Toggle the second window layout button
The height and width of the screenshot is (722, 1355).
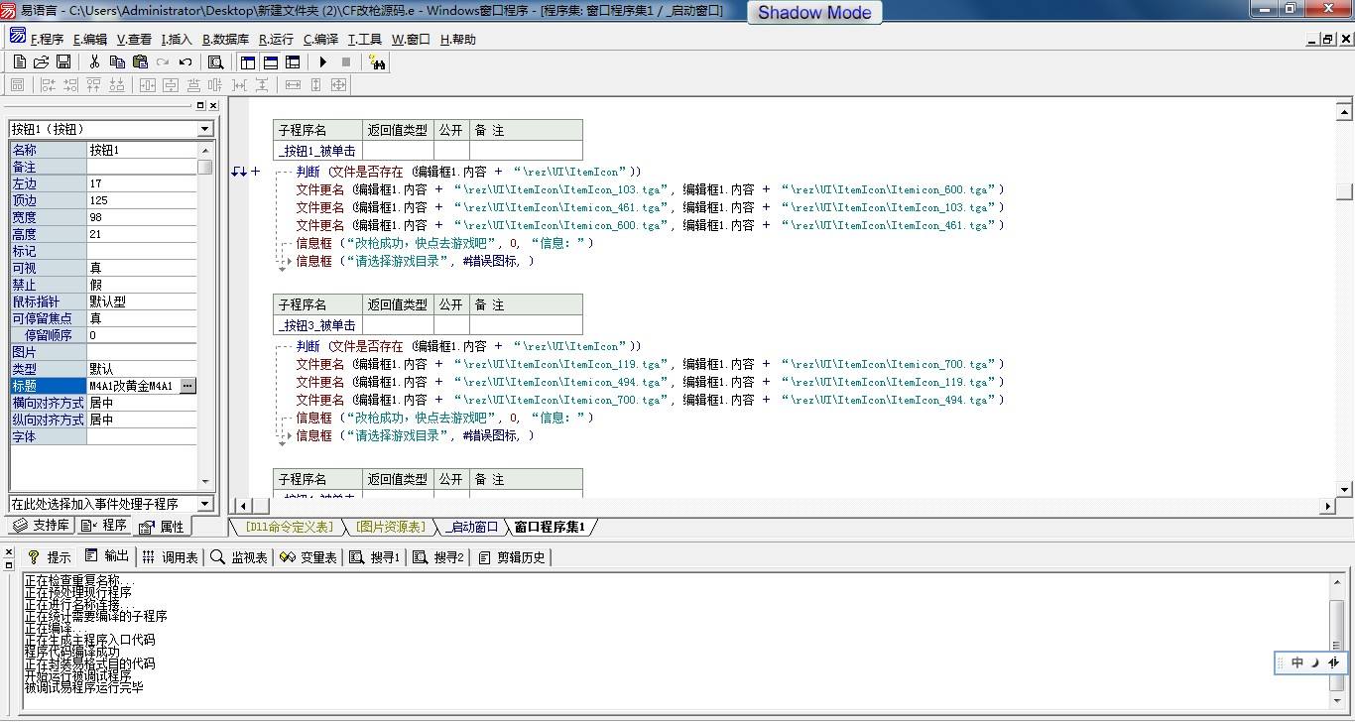point(270,61)
